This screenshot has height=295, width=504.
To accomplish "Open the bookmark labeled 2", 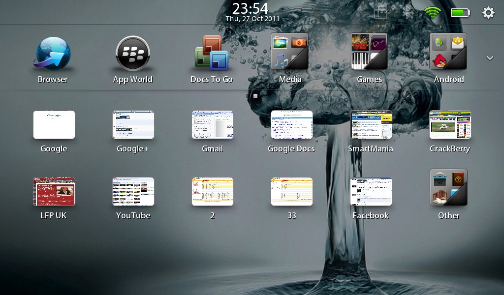I will (x=213, y=191).
